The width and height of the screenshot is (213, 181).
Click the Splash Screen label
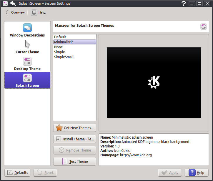[x=27, y=85]
